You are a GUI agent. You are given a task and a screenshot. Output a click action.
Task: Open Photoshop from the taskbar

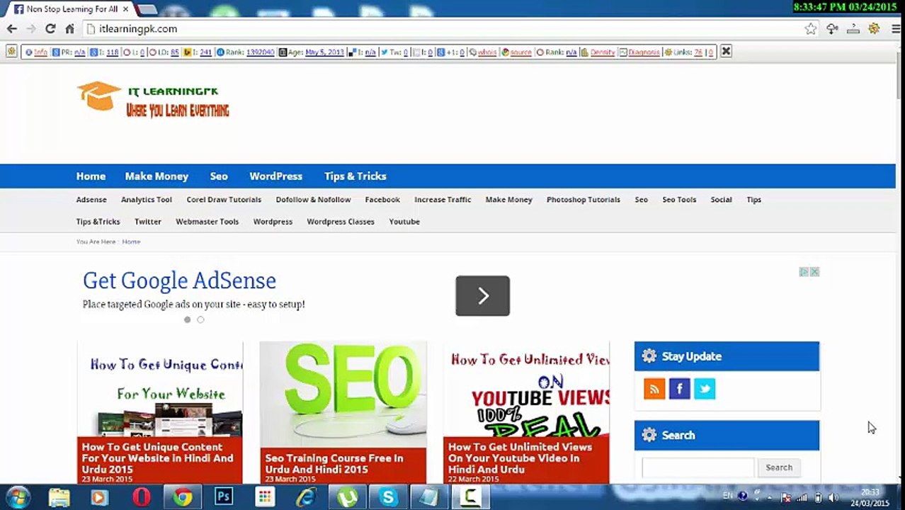224,497
